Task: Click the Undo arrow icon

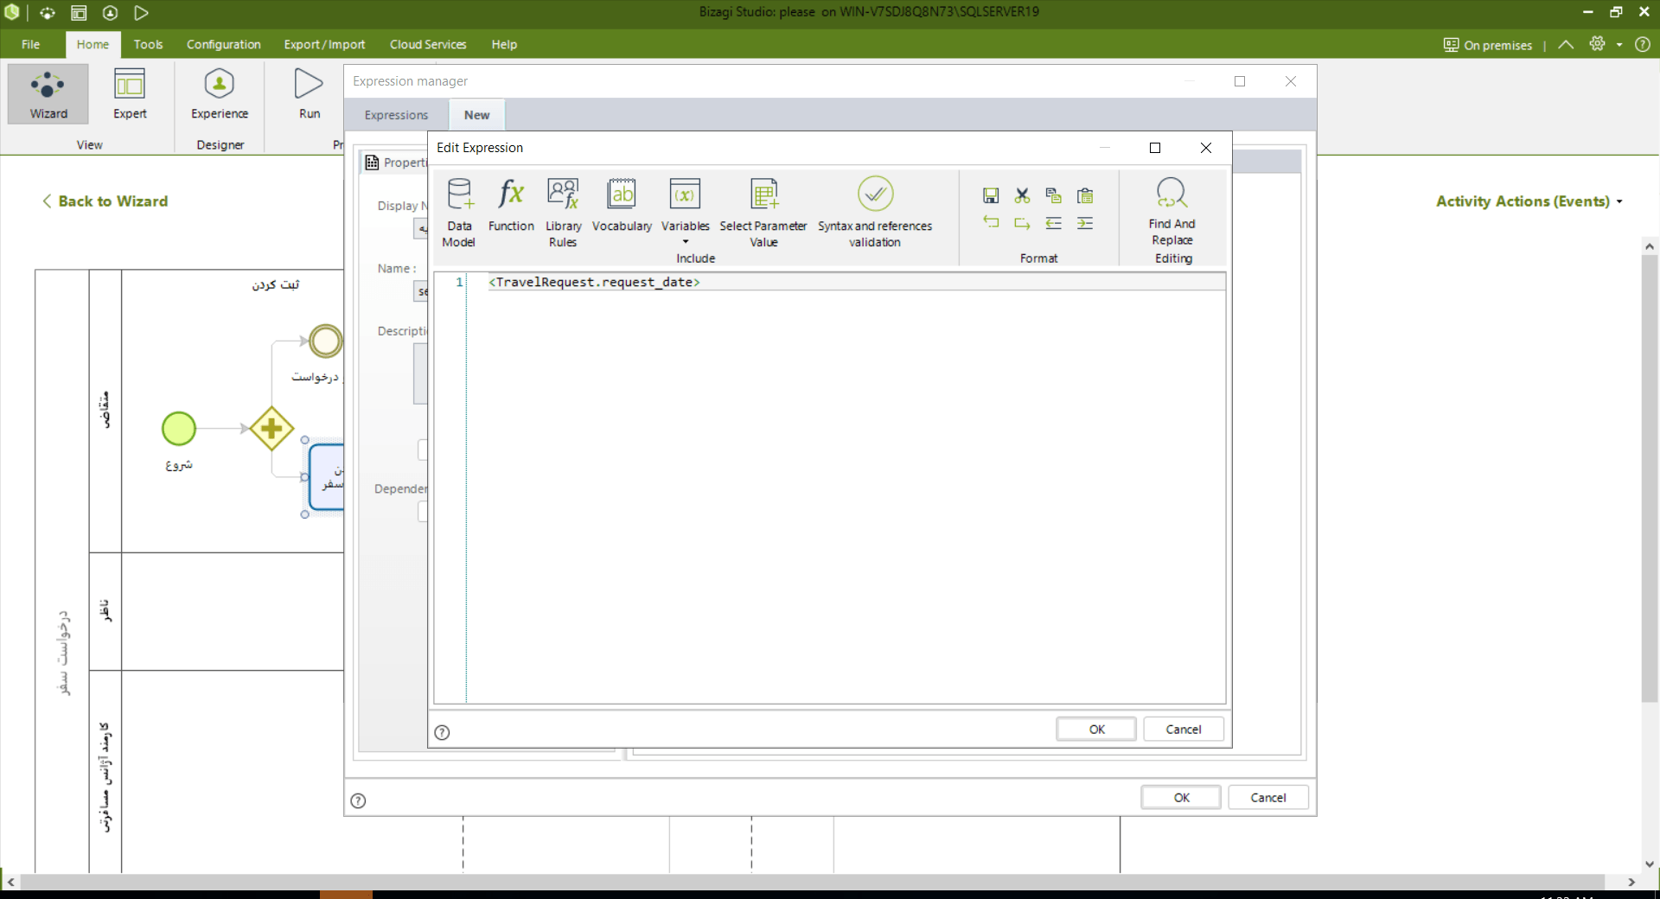Action: coord(991,223)
